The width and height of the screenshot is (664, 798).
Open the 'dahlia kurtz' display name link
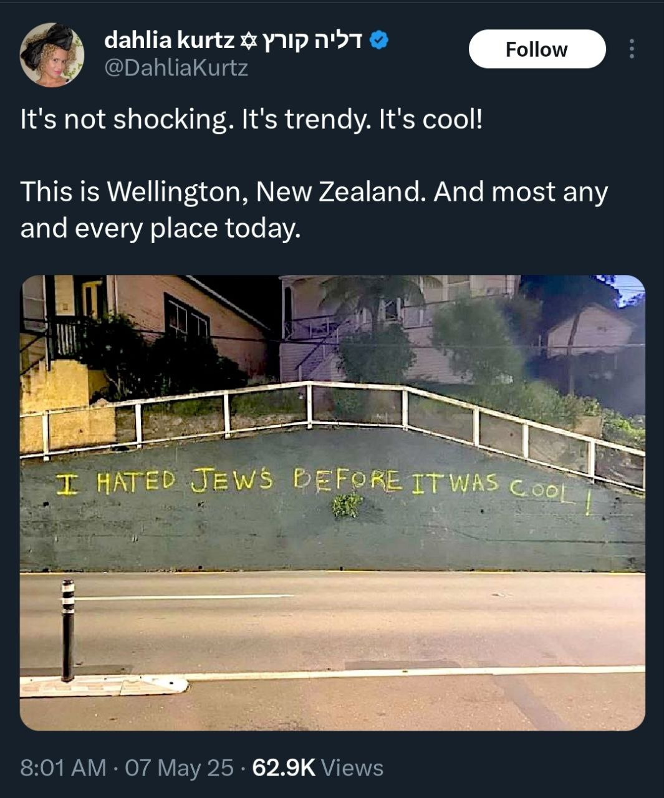tap(169, 41)
